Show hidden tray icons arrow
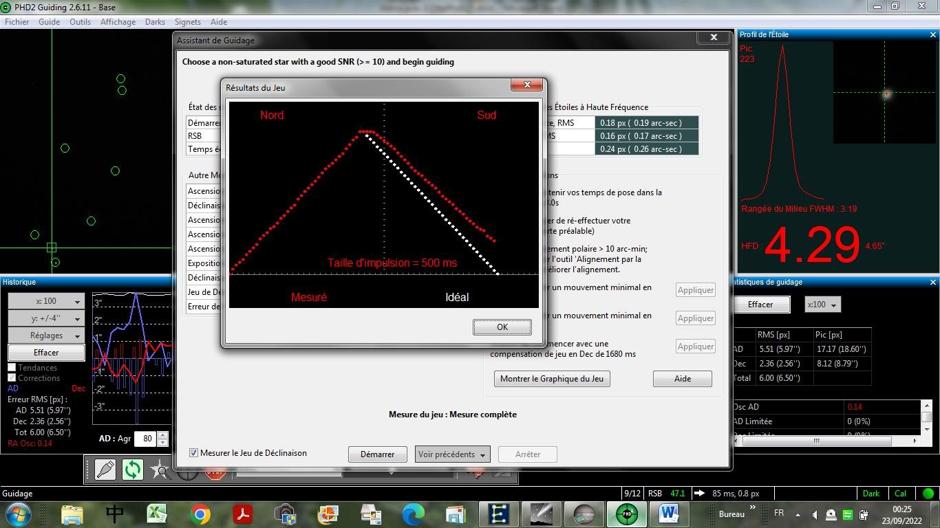Image resolution: width=940 pixels, height=528 pixels. [798, 514]
